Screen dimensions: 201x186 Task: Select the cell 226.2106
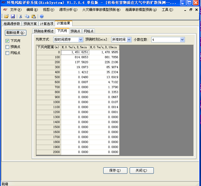[104, 62]
